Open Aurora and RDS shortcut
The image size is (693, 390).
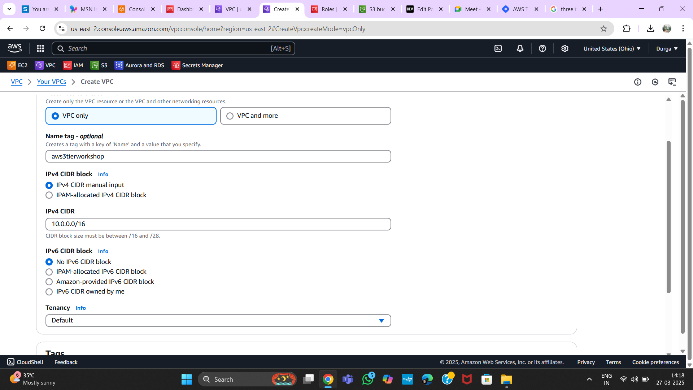tap(139, 65)
